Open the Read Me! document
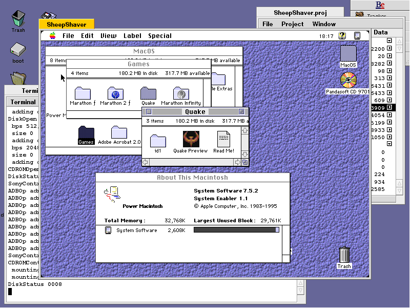410x308 pixels. [223, 139]
